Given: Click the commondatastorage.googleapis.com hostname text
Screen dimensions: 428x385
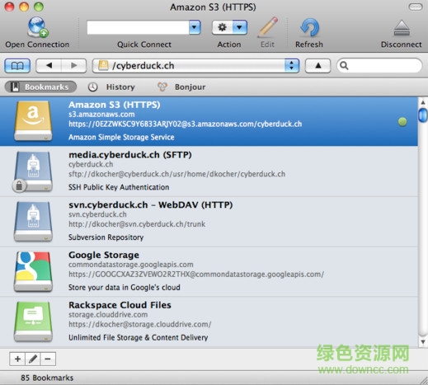Looking at the screenshot, I should [x=131, y=265].
